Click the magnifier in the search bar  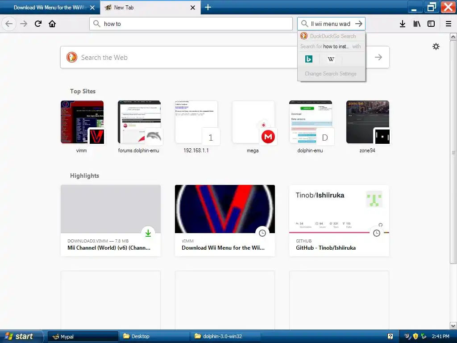coord(304,24)
